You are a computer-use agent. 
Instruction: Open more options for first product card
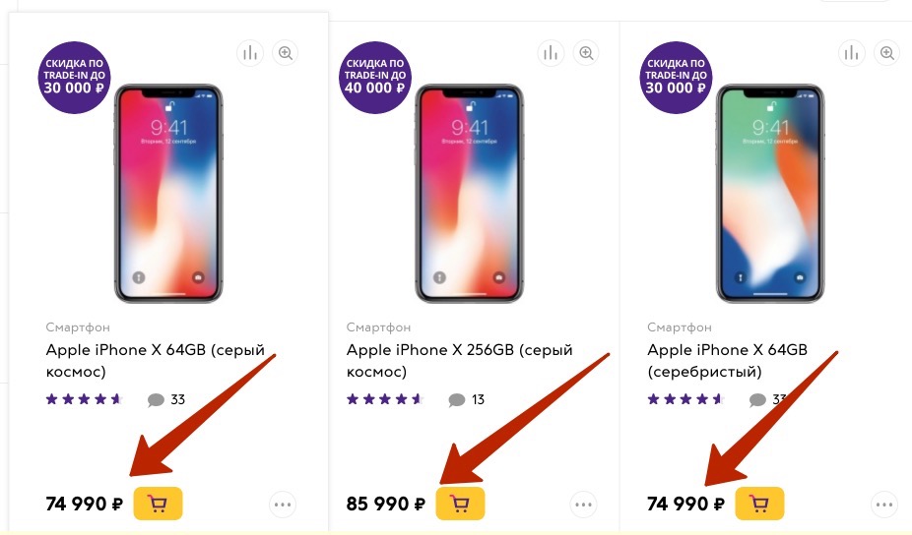(283, 505)
